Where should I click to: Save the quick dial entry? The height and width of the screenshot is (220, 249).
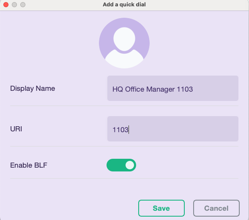(x=161, y=208)
